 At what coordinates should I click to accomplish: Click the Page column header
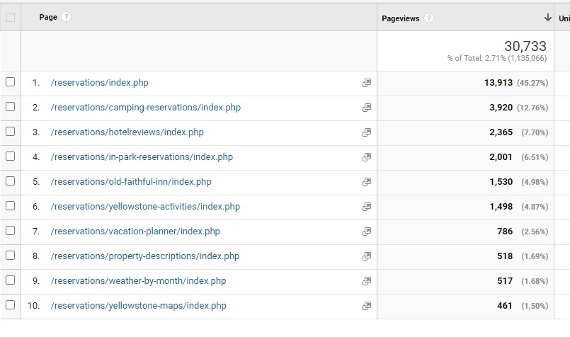(x=48, y=17)
